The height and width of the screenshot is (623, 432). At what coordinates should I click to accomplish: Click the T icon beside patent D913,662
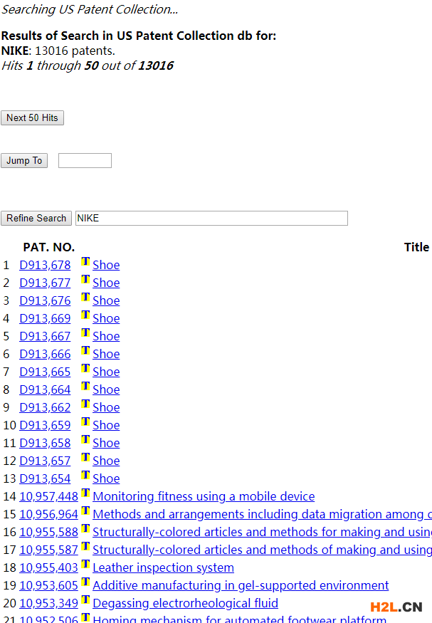coord(85,403)
